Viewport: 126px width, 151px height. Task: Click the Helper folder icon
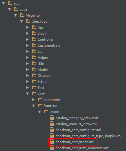34,57
